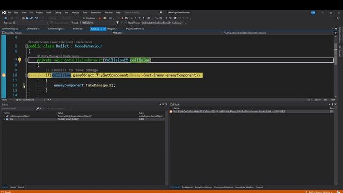The image size is (343, 193).
Task: Open the Breakpoints tab
Action: coord(187,187)
